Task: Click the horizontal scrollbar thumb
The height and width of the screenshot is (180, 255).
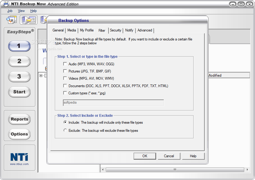Action: coord(175,170)
